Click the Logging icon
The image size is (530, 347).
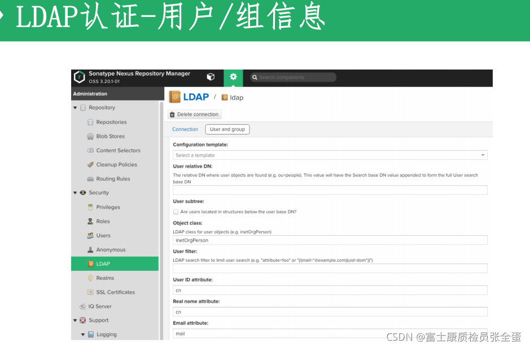pyautogui.click(x=90, y=335)
